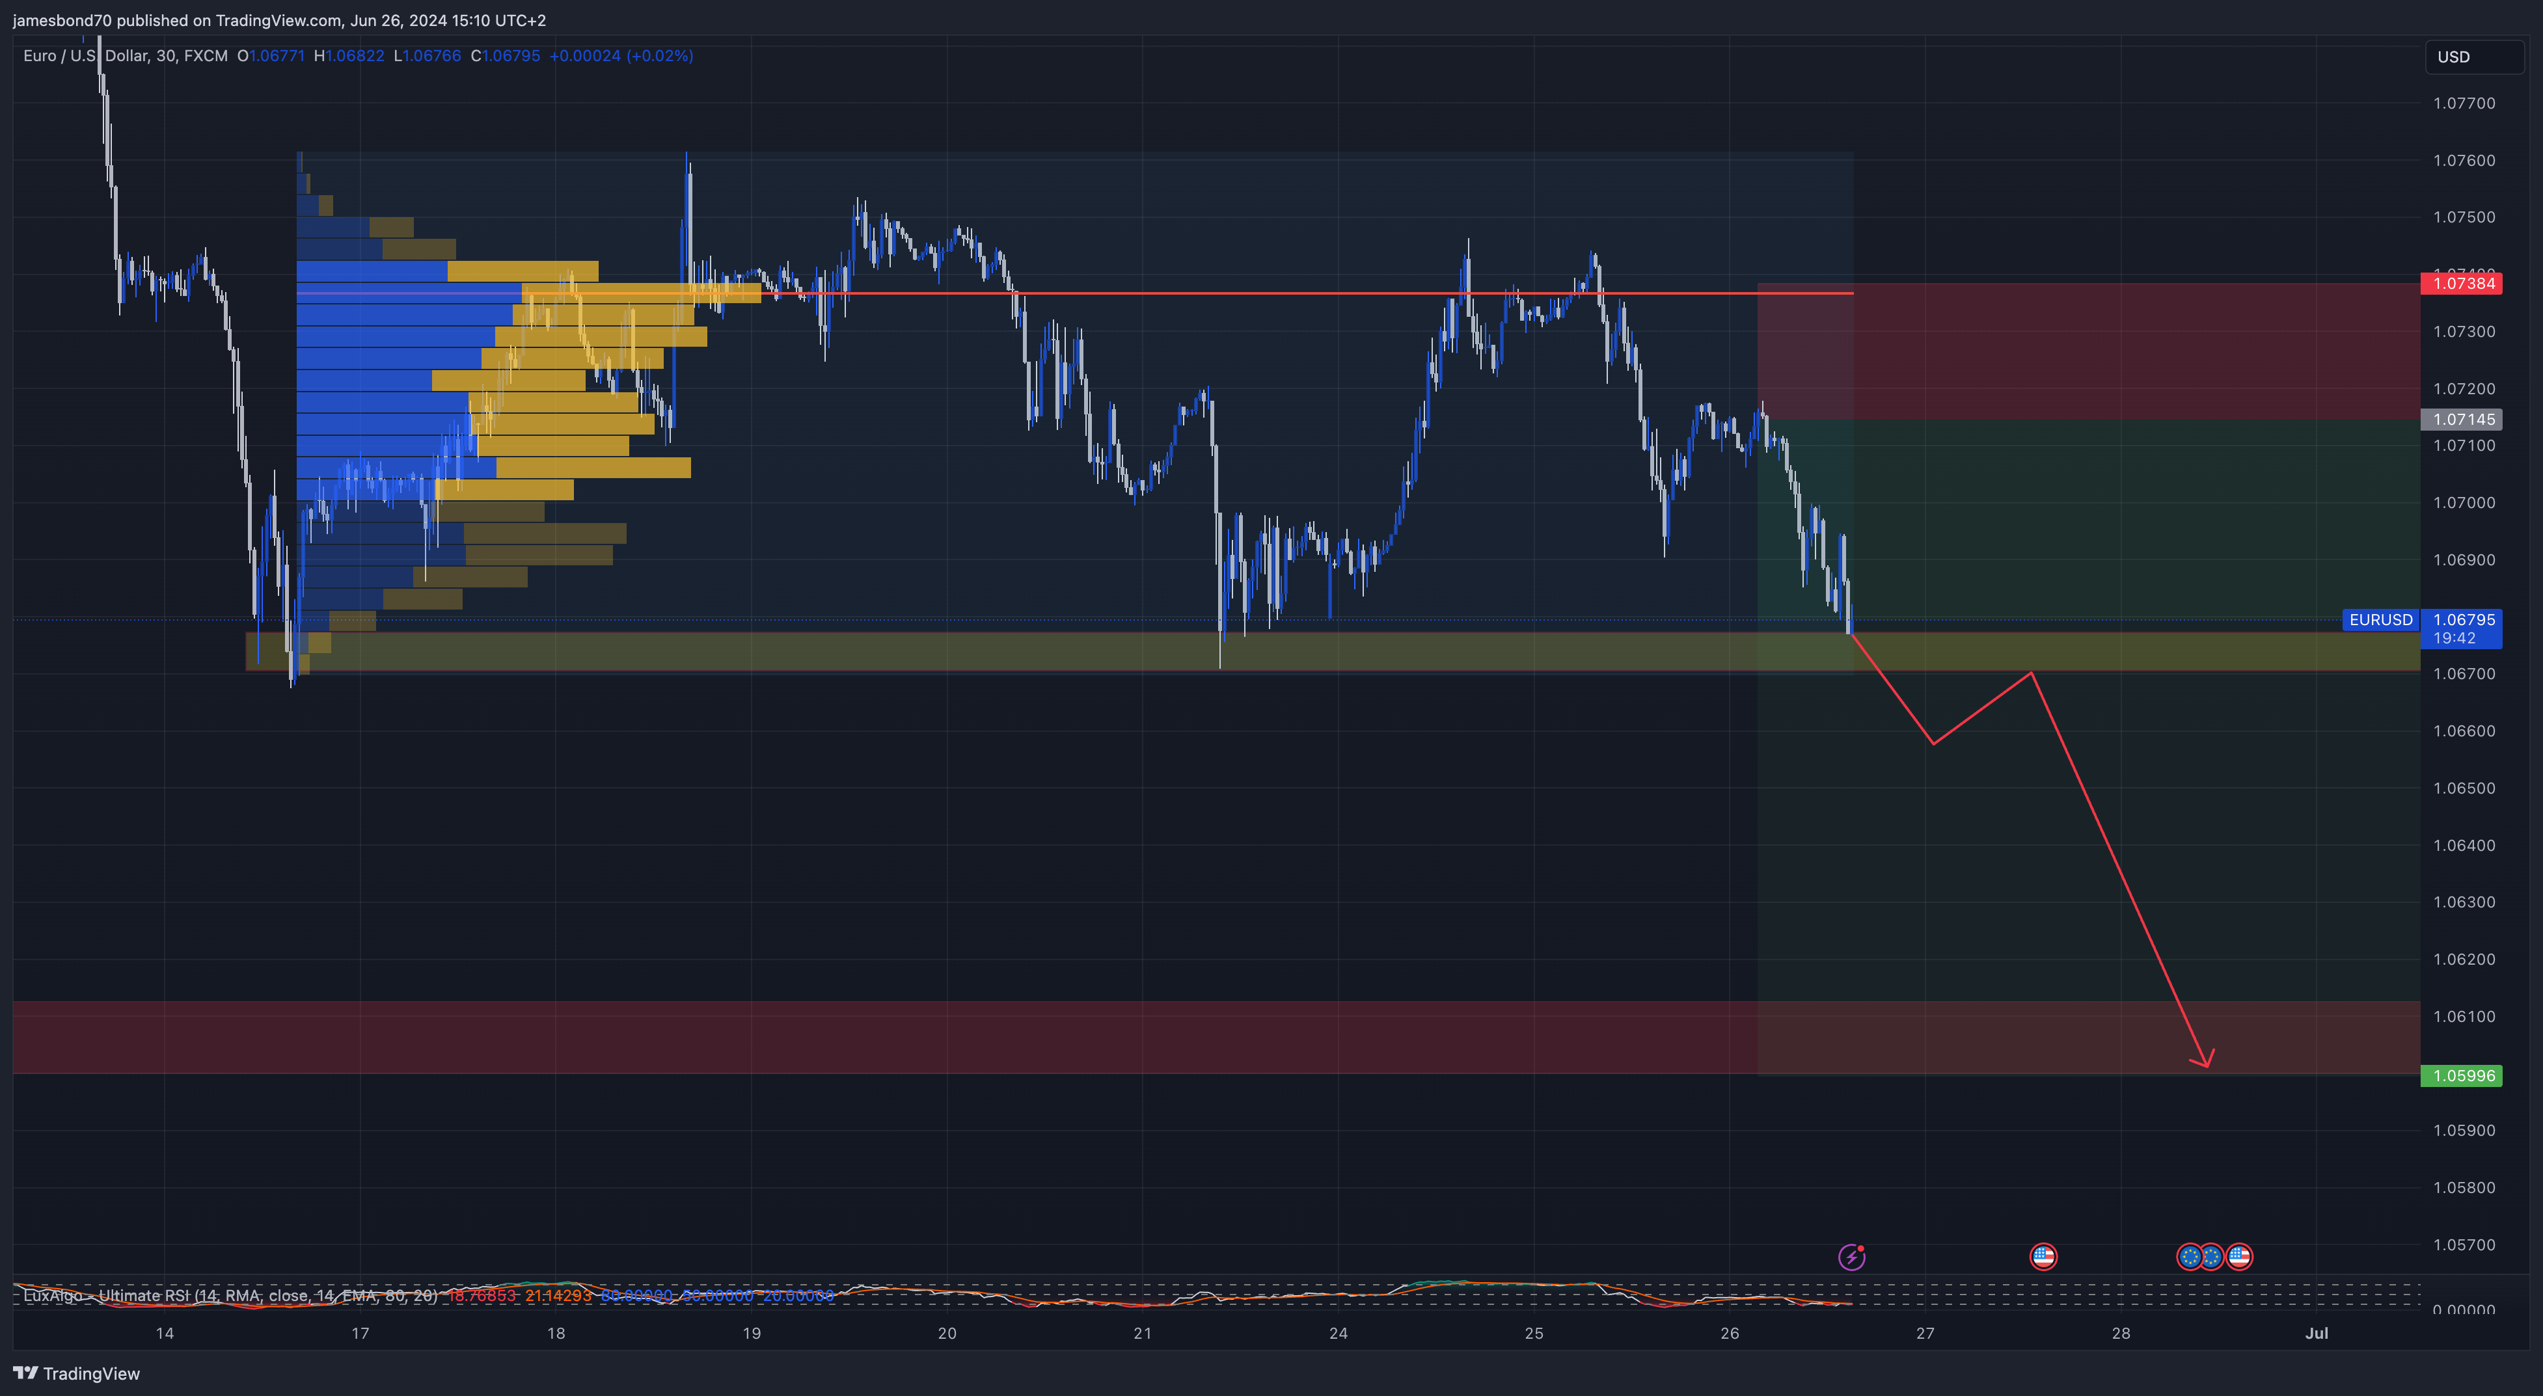2543x1396 pixels.
Task: Click the lone US flag event icon on the 27th
Action: [2043, 1257]
